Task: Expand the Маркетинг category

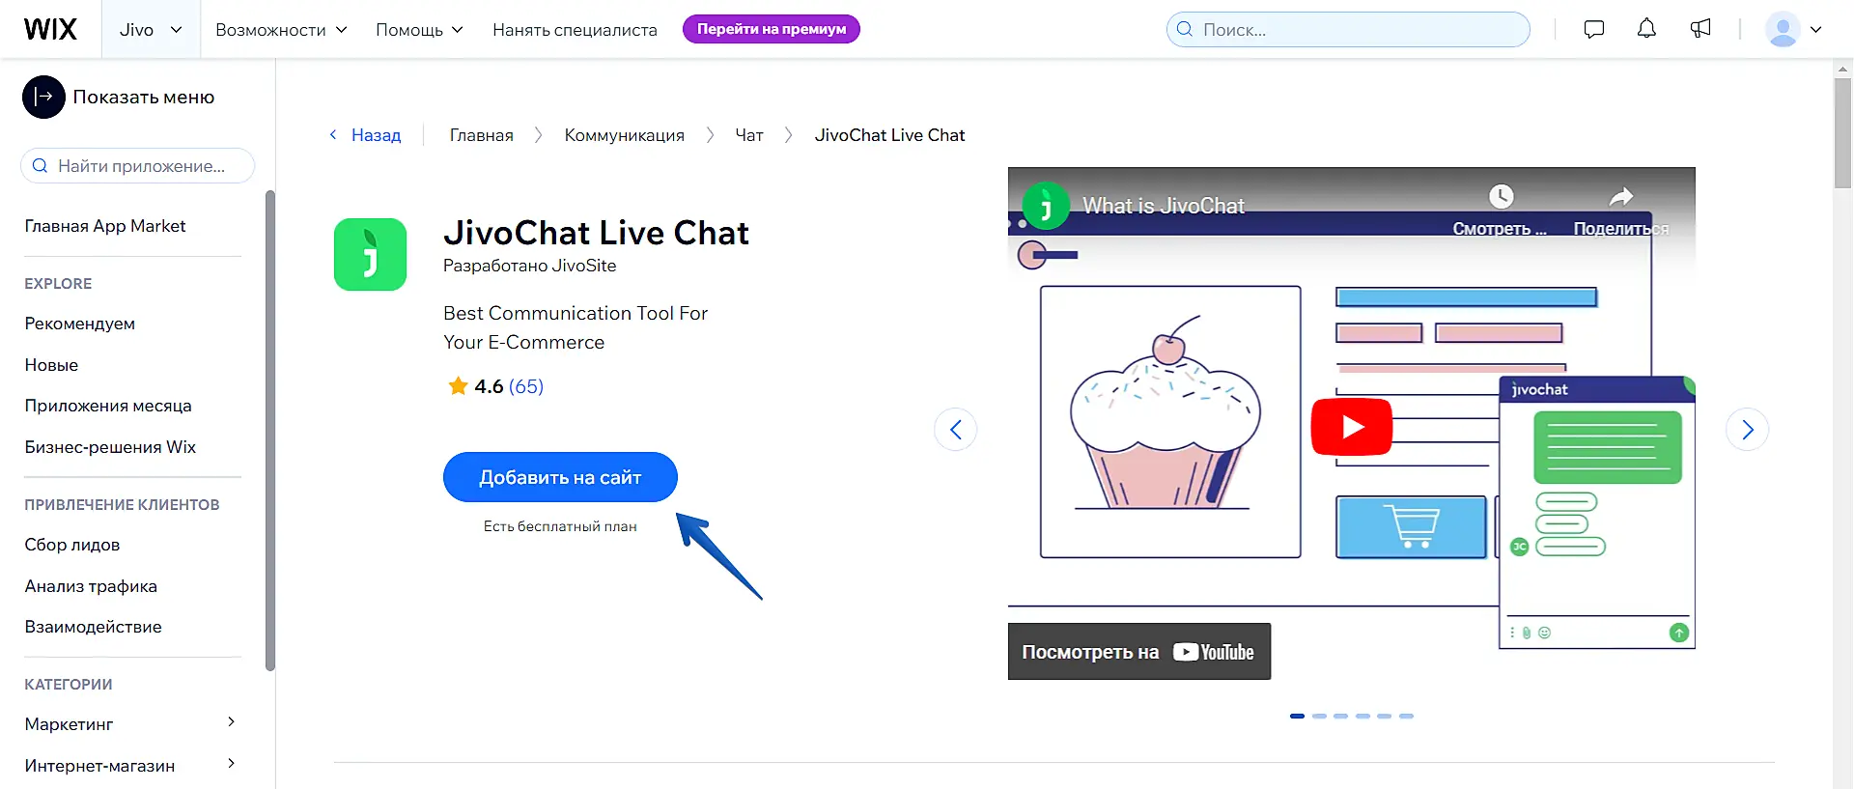Action: [231, 722]
